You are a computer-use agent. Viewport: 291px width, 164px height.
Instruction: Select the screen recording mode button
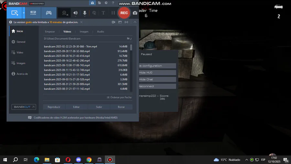coord(15,13)
